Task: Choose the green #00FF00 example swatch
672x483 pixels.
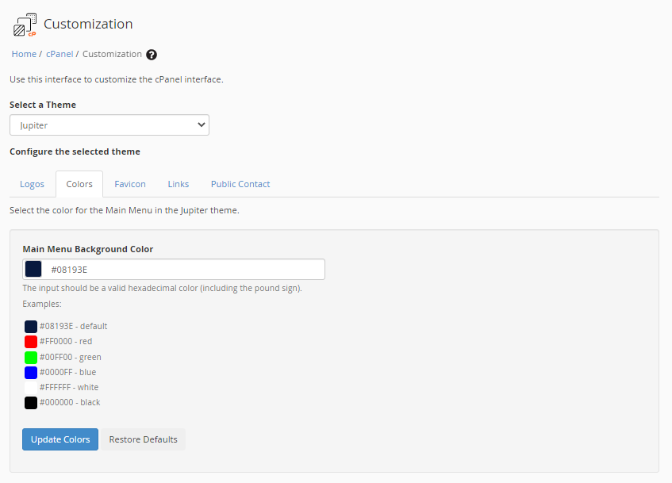Action: point(31,357)
